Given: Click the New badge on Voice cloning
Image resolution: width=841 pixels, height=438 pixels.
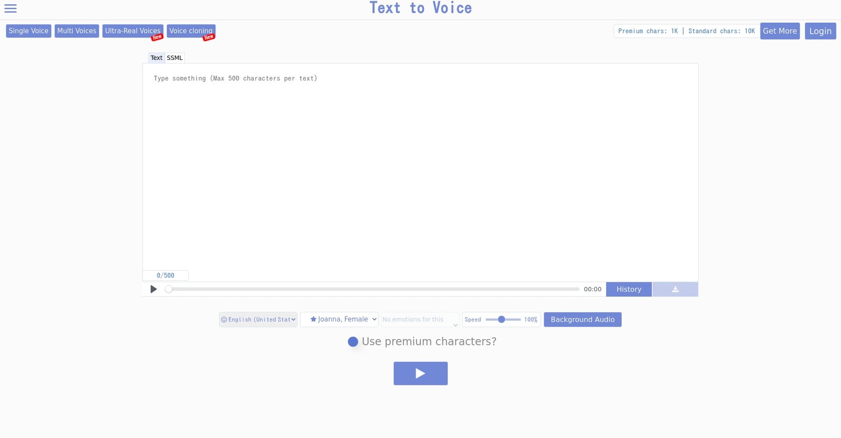Looking at the screenshot, I should [208, 38].
